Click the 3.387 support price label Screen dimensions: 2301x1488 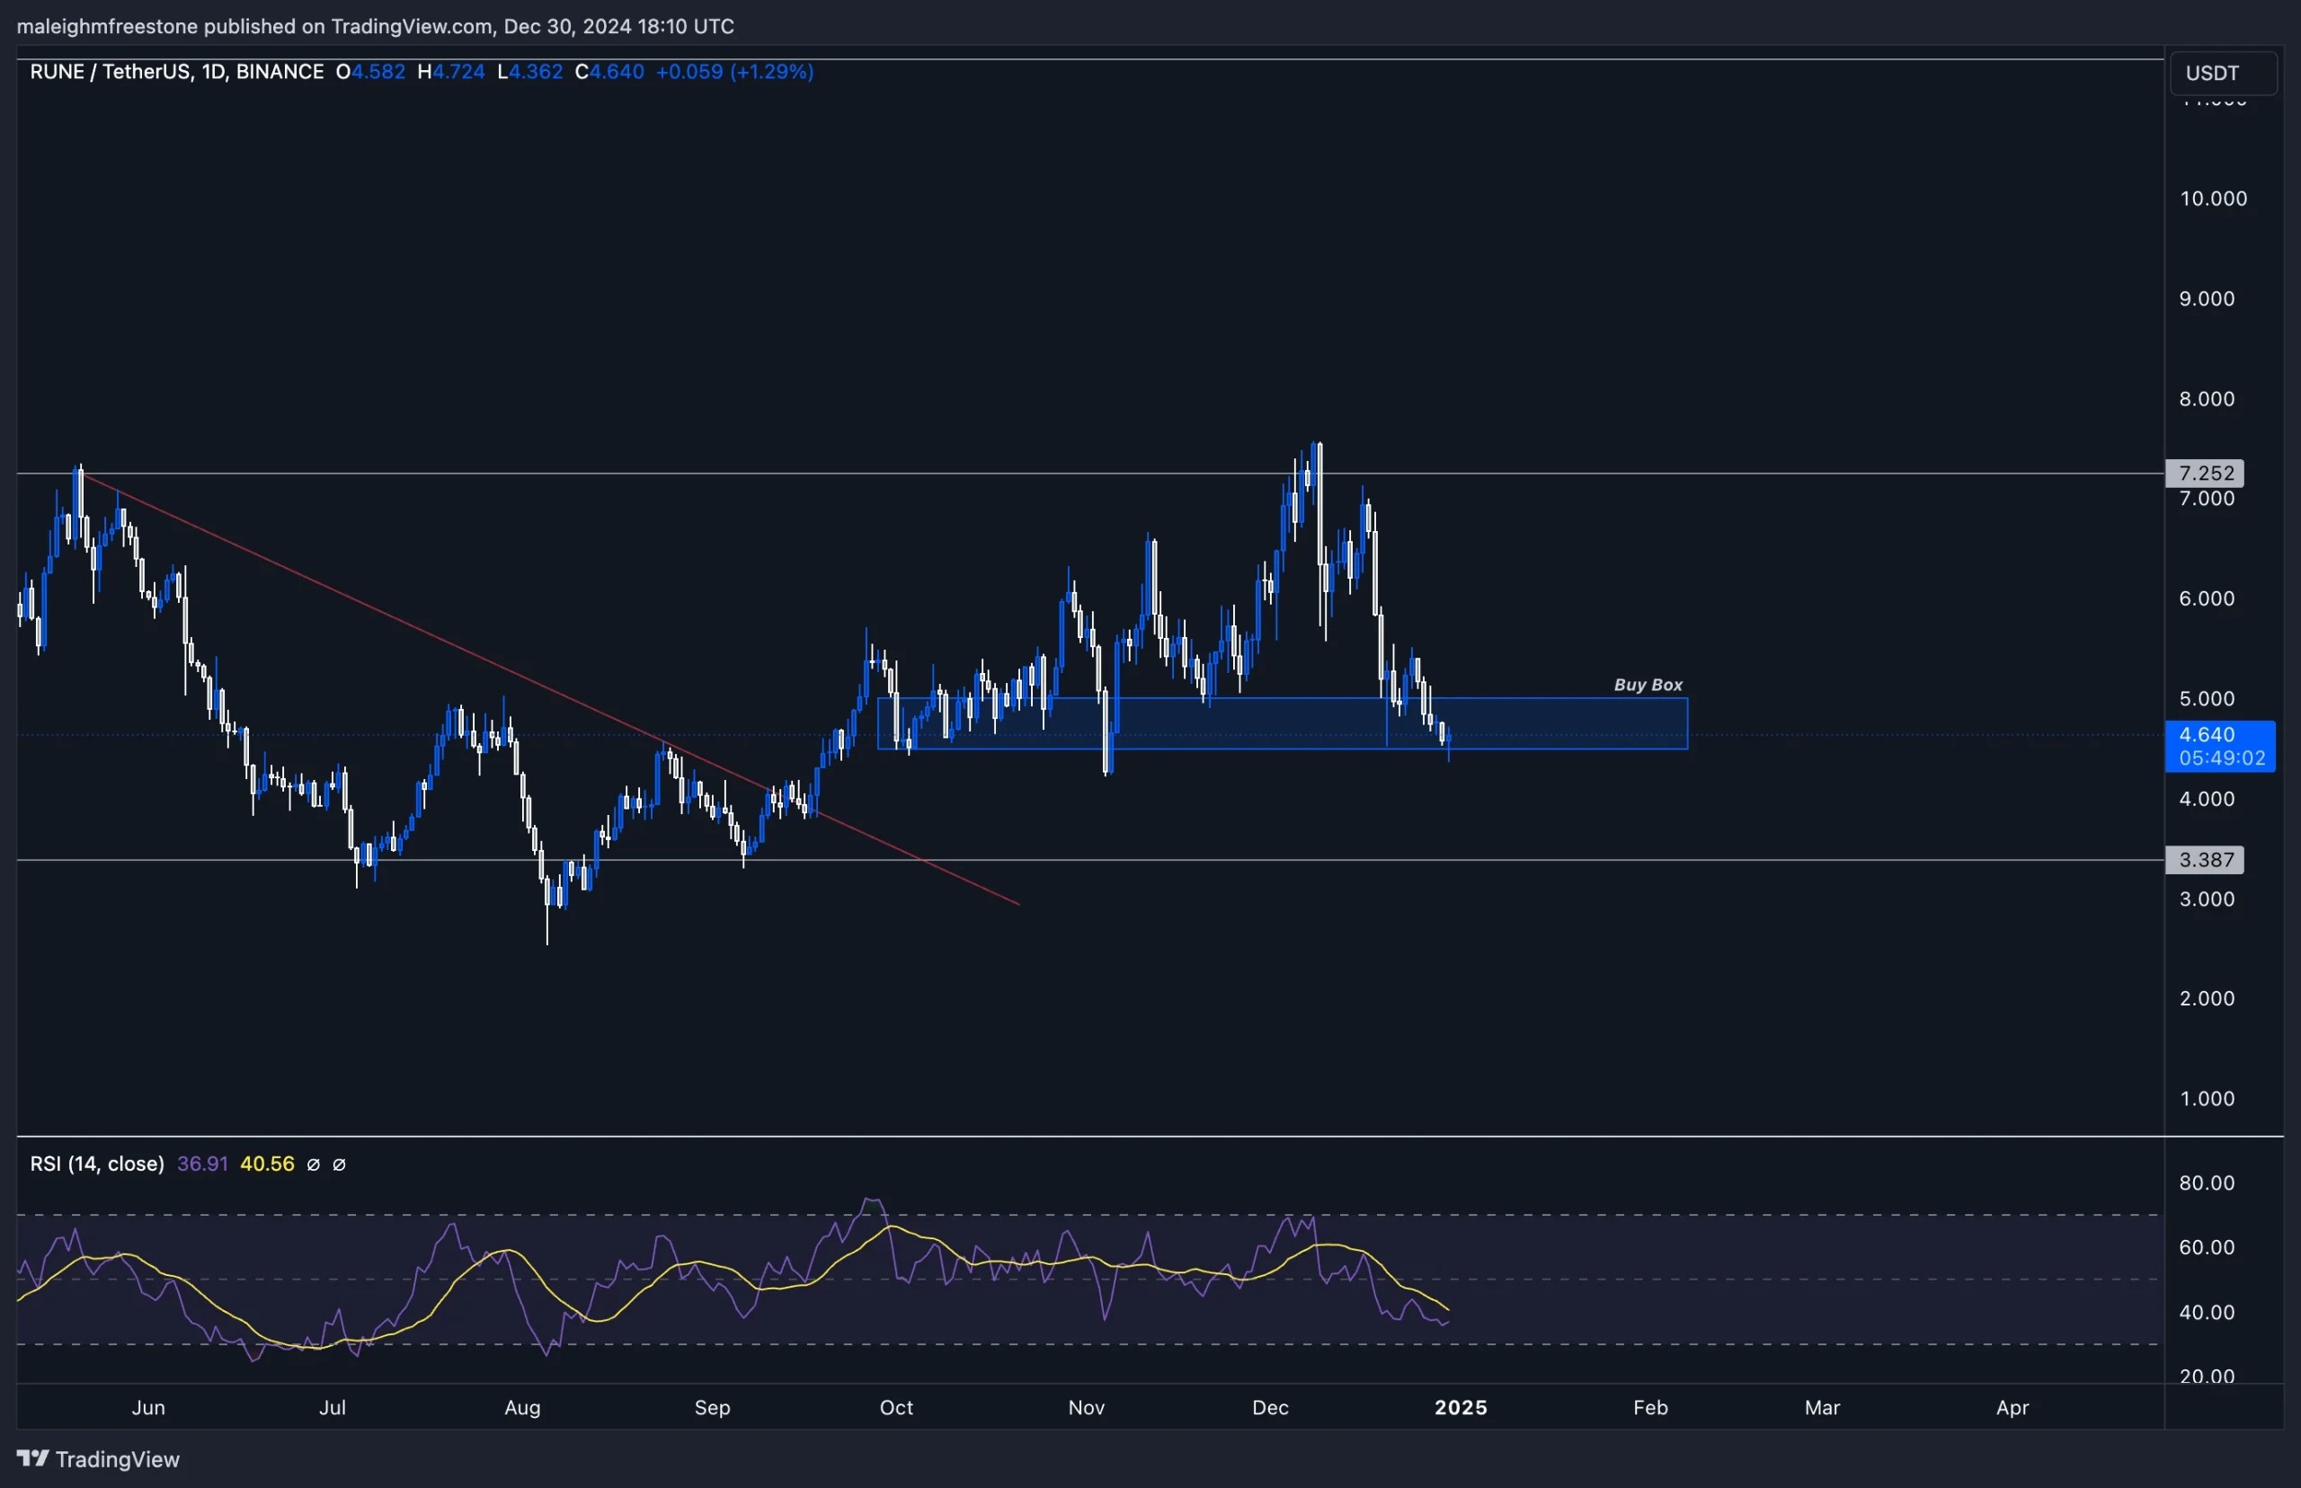(2208, 860)
